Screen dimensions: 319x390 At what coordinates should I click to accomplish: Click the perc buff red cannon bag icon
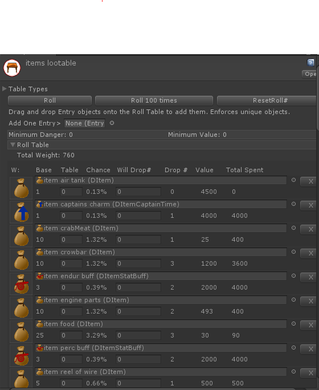point(21,356)
